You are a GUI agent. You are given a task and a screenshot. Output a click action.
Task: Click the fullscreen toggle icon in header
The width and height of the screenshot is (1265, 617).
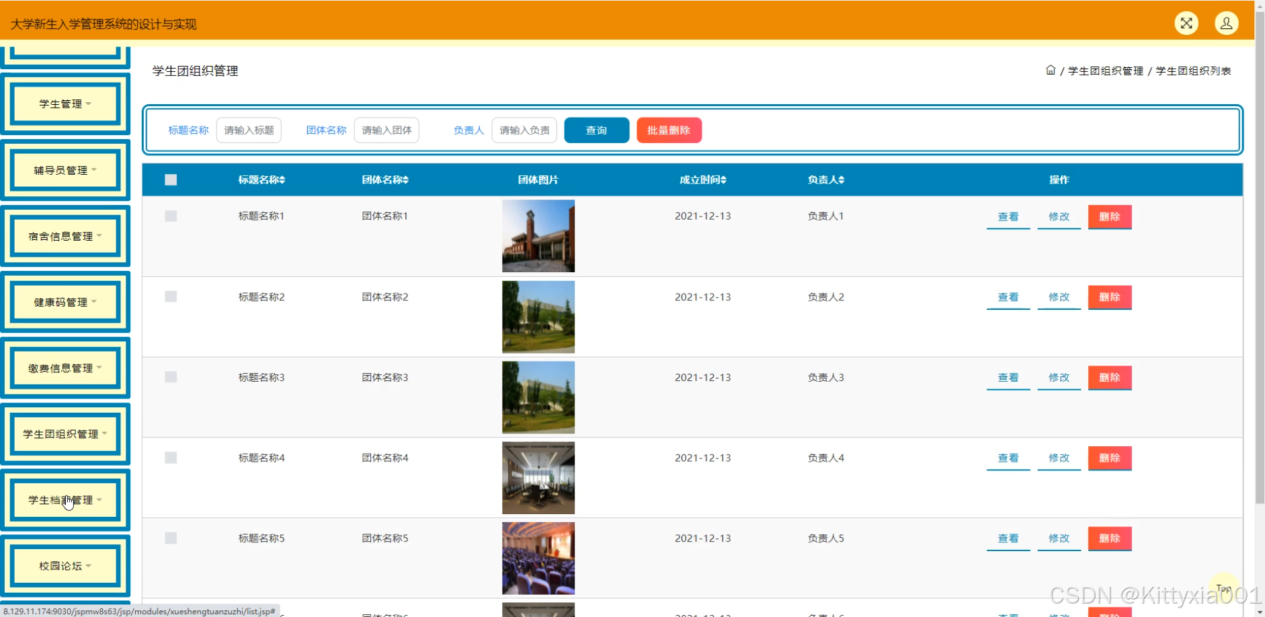[x=1186, y=24]
